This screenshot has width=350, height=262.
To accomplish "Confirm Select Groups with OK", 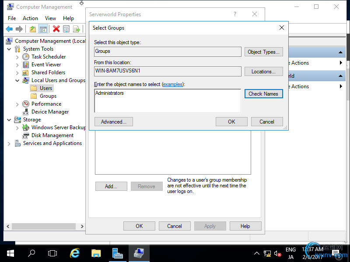I will 231,122.
